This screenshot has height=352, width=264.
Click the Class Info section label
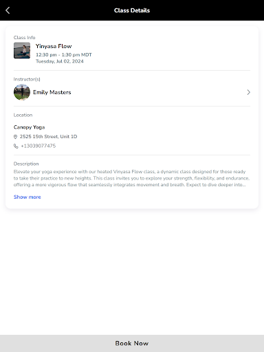point(24,38)
